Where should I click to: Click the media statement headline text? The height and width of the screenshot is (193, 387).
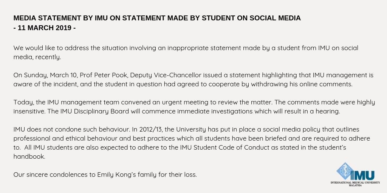tap(157, 18)
